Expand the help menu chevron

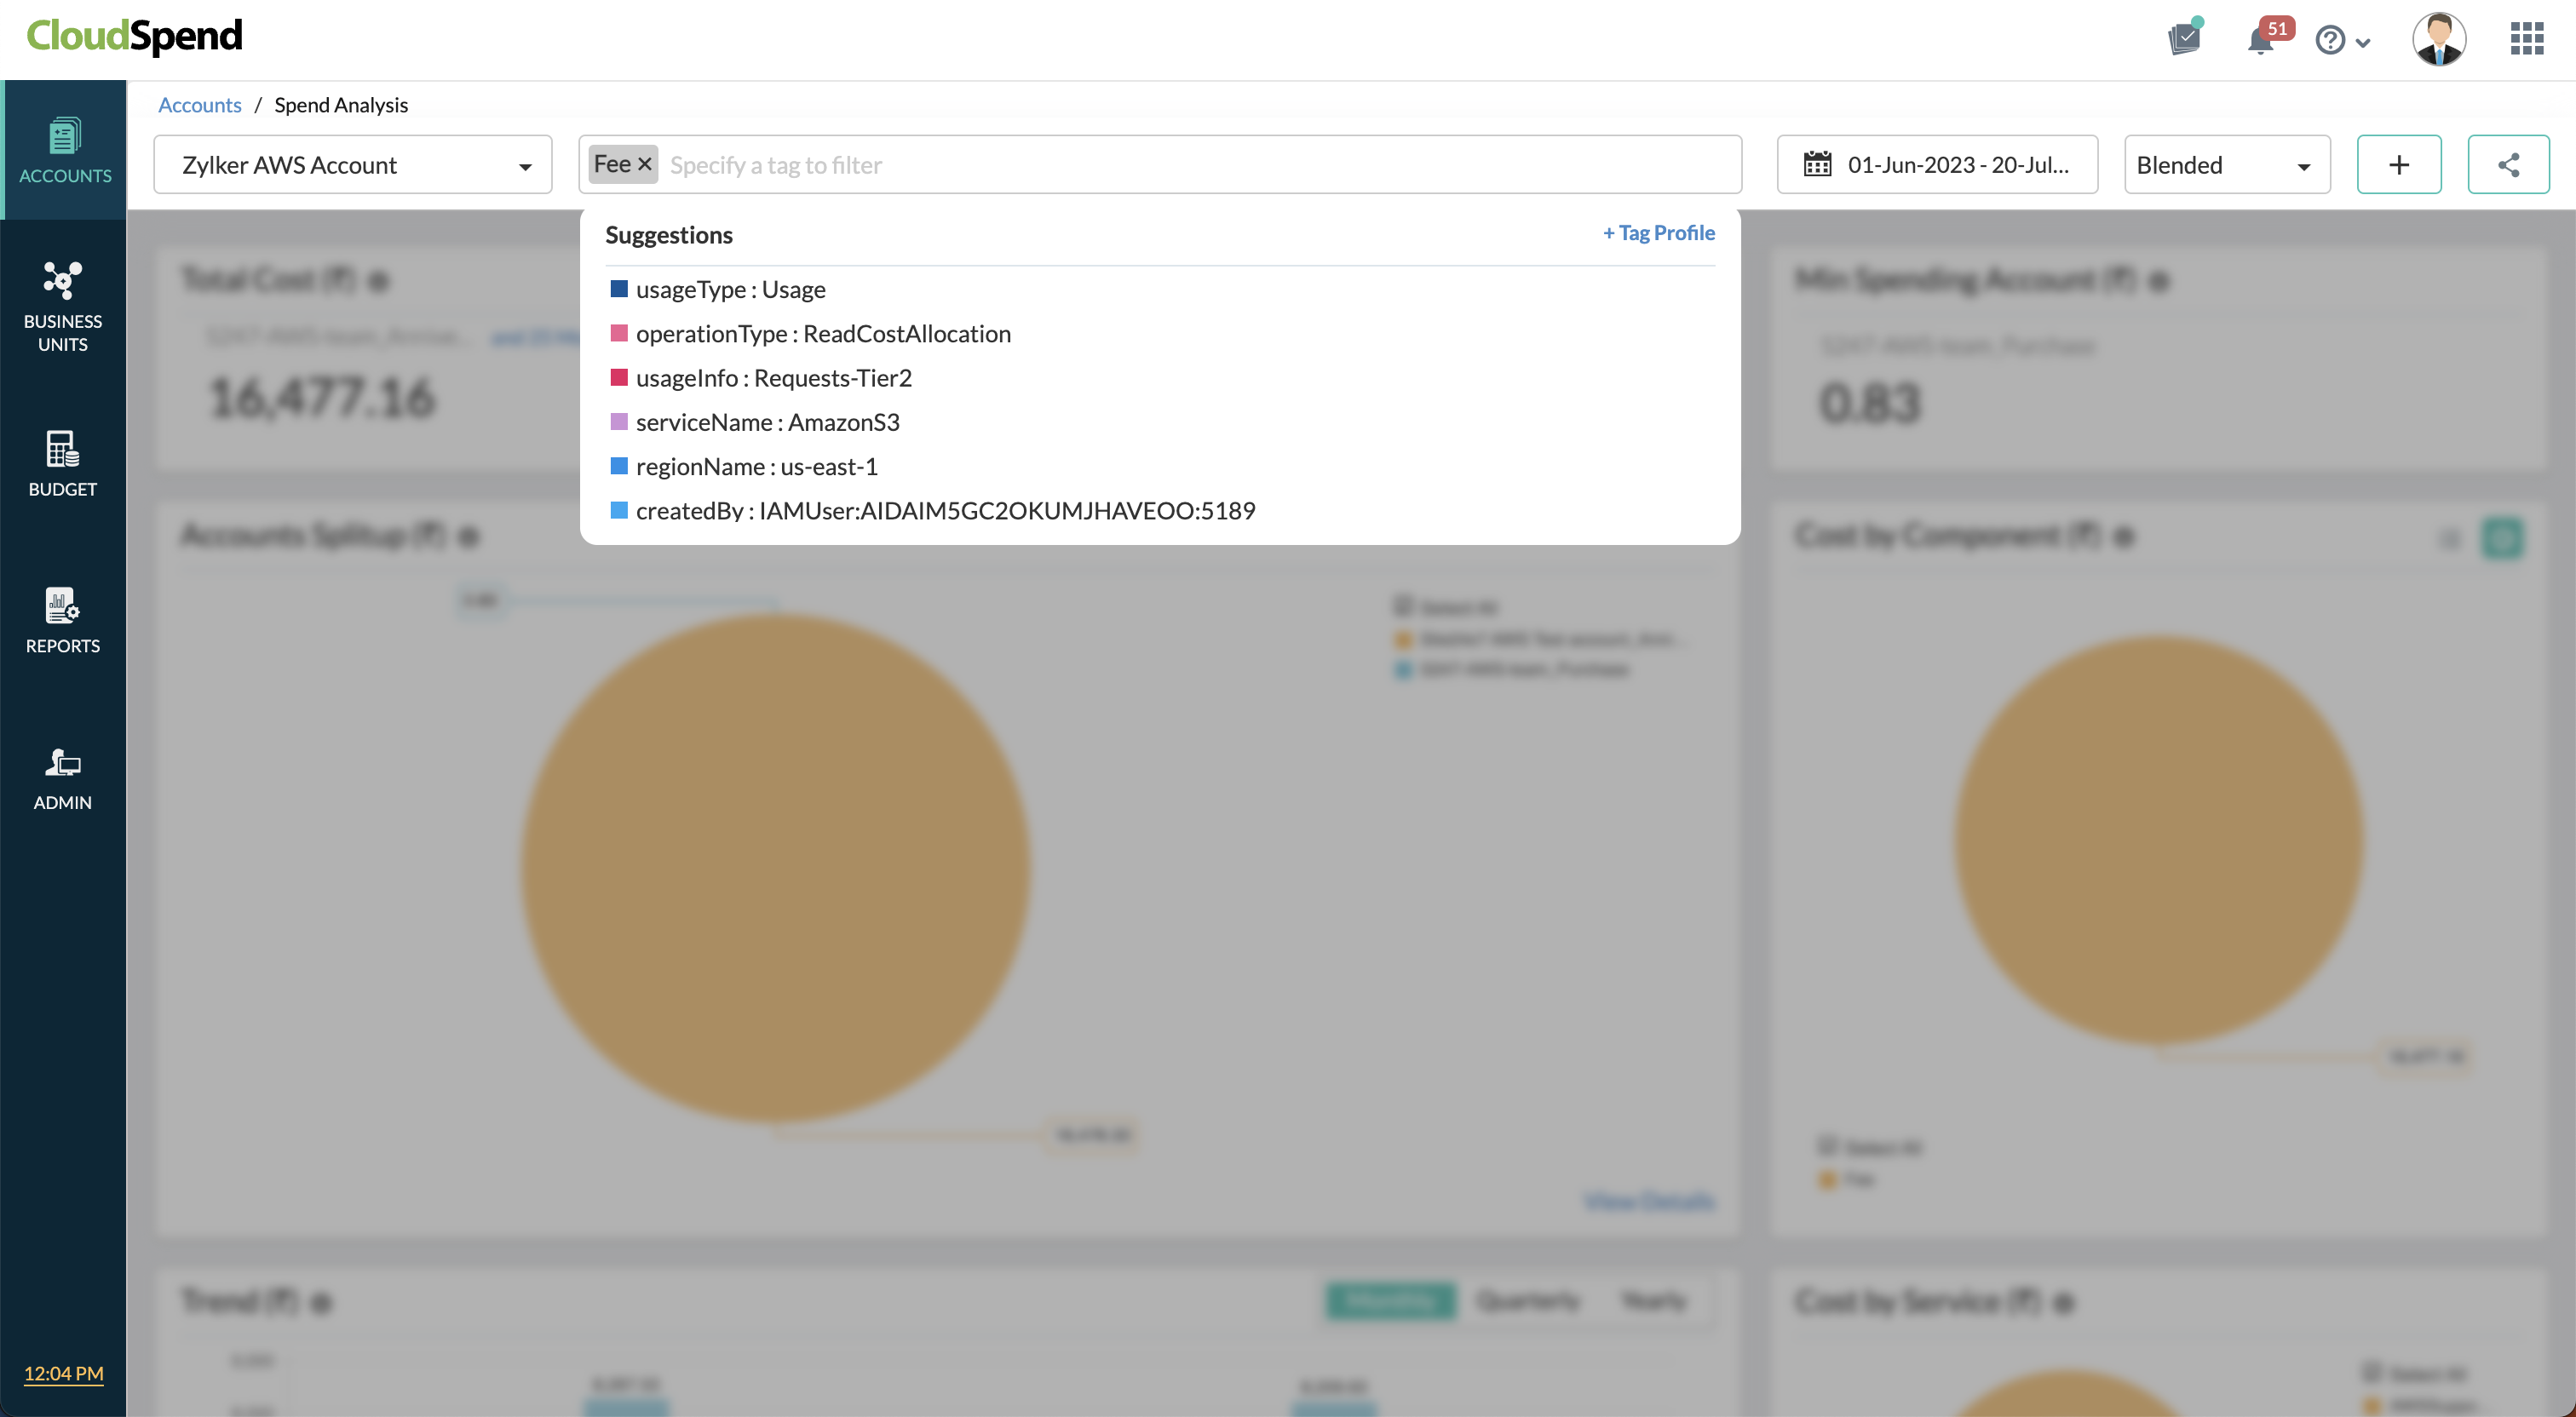point(2363,42)
